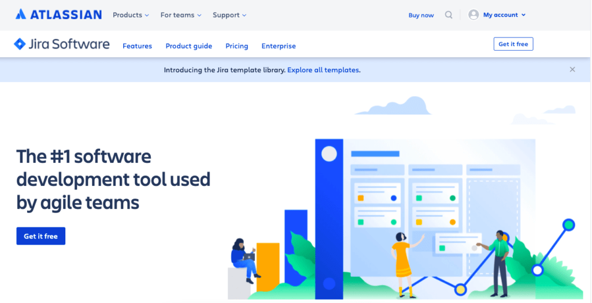Expand the Products dropdown
Screen dimensions: 592x303
(x=131, y=15)
